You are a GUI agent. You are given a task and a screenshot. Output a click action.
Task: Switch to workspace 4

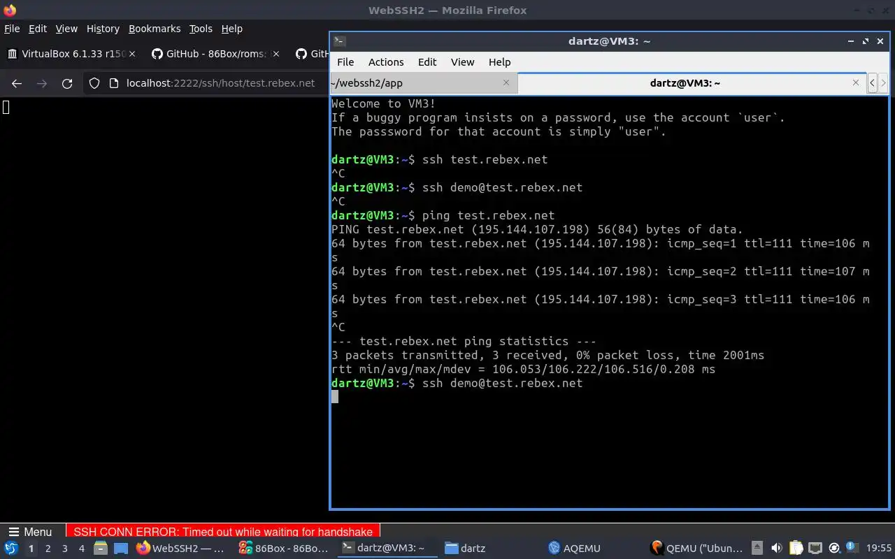[81, 549]
